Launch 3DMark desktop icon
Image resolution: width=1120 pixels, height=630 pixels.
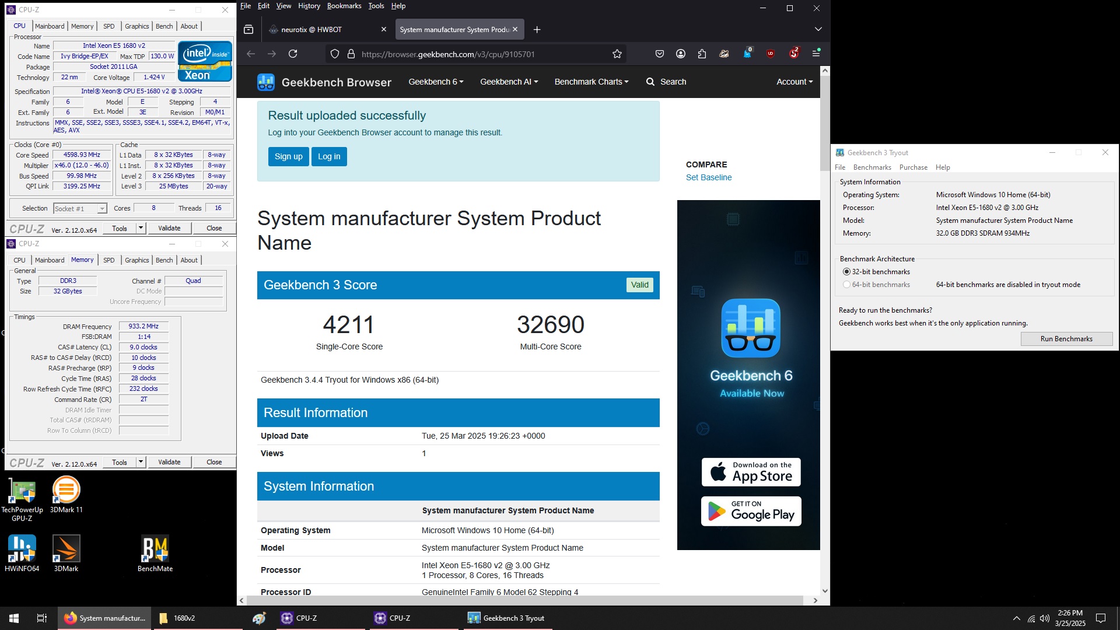[x=66, y=554]
